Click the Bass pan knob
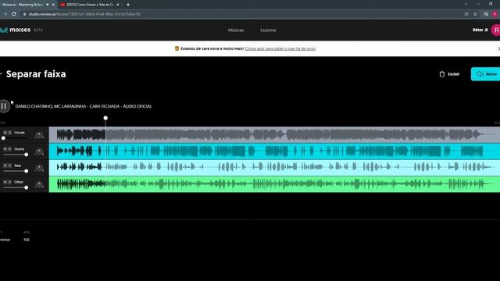The image size is (500, 281). coord(39,169)
